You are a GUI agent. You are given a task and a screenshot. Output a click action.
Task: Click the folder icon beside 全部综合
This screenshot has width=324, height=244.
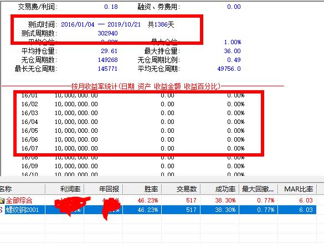[2, 200]
